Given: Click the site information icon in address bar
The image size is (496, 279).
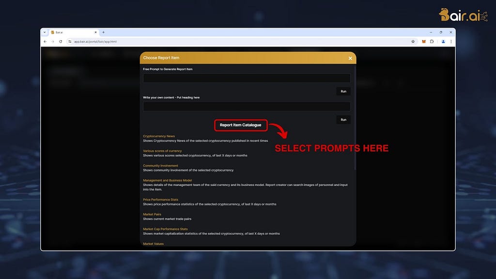Looking at the screenshot, I should click(70, 42).
